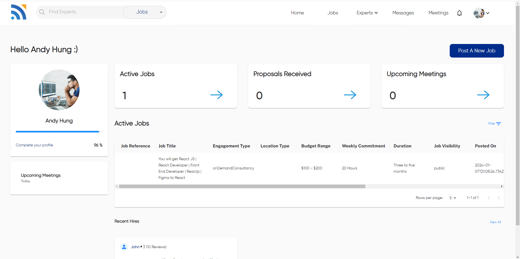
Task: Click the Proposals Received arrow icon
Action: (x=350, y=95)
